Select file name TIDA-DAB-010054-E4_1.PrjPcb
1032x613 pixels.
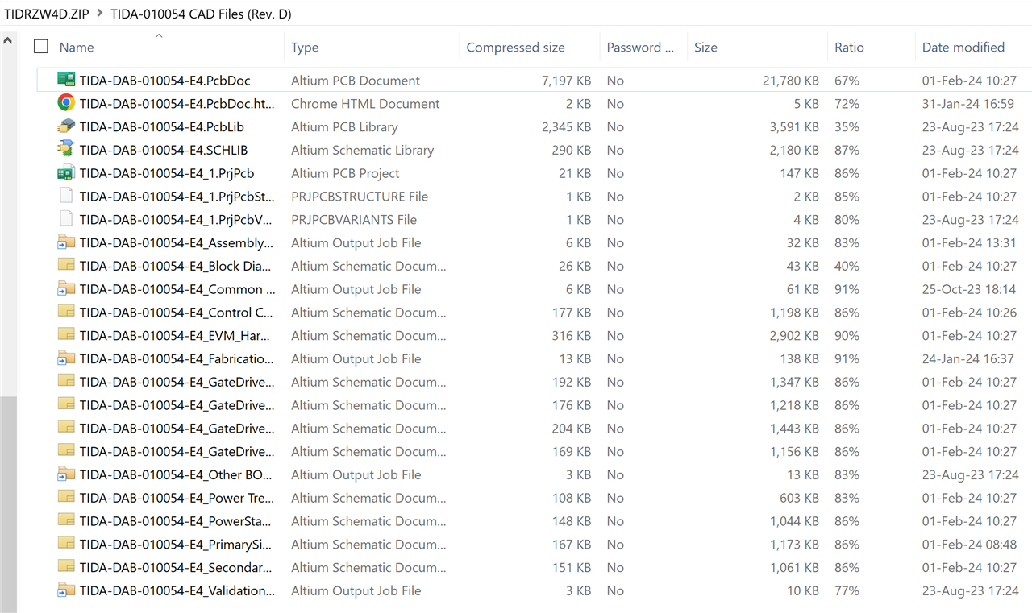coord(167,173)
